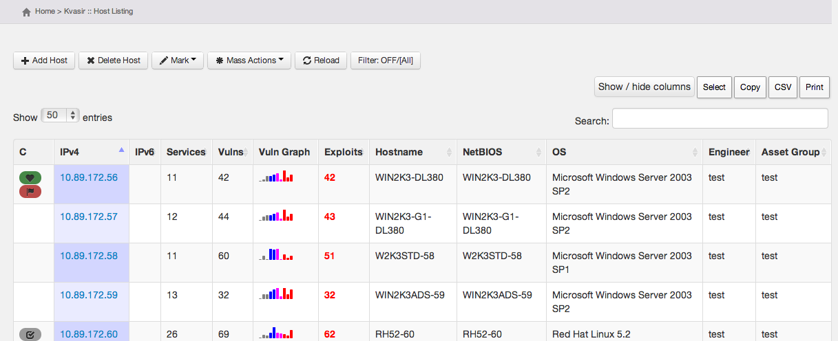Click vuln graph for 10.89.172.58
The height and width of the screenshot is (341, 838).
click(276, 255)
